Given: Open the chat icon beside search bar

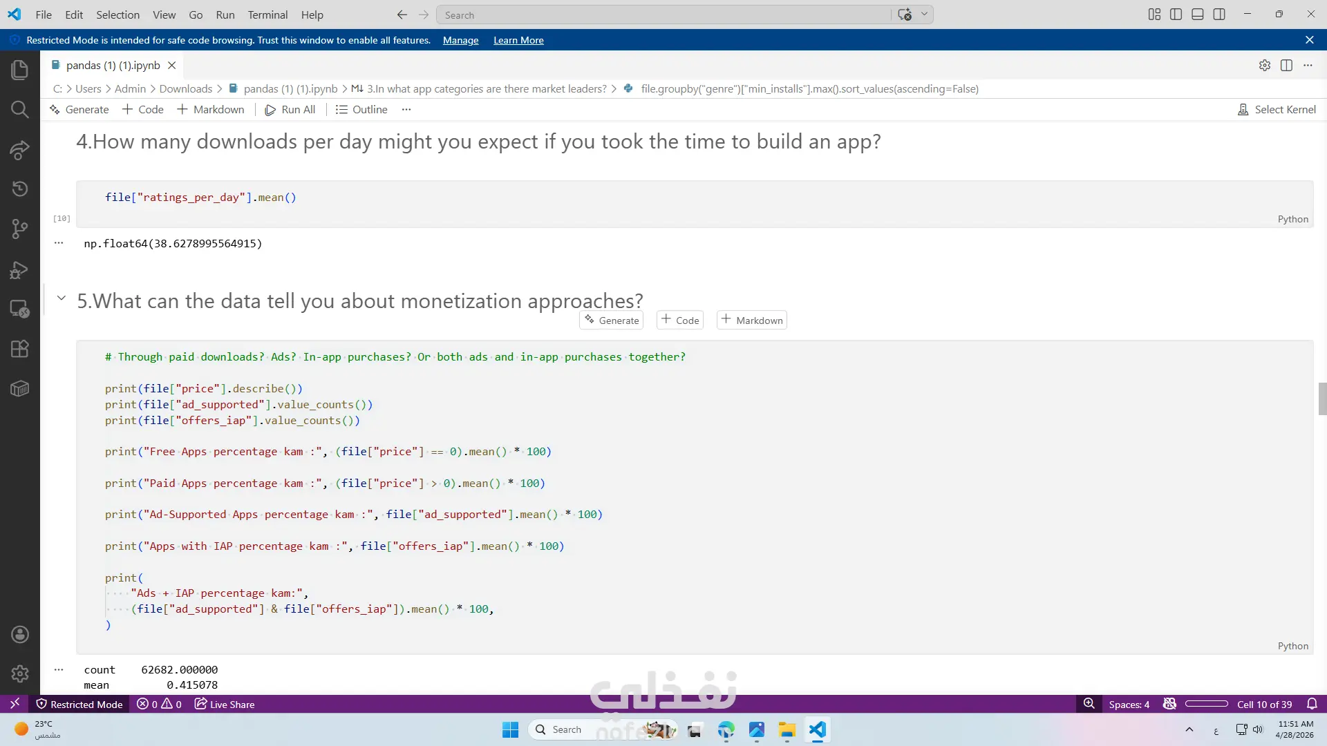Looking at the screenshot, I should pyautogui.click(x=905, y=15).
